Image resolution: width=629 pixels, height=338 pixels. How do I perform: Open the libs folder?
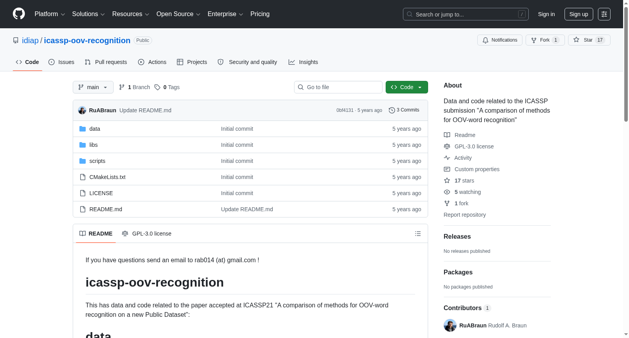(x=94, y=145)
